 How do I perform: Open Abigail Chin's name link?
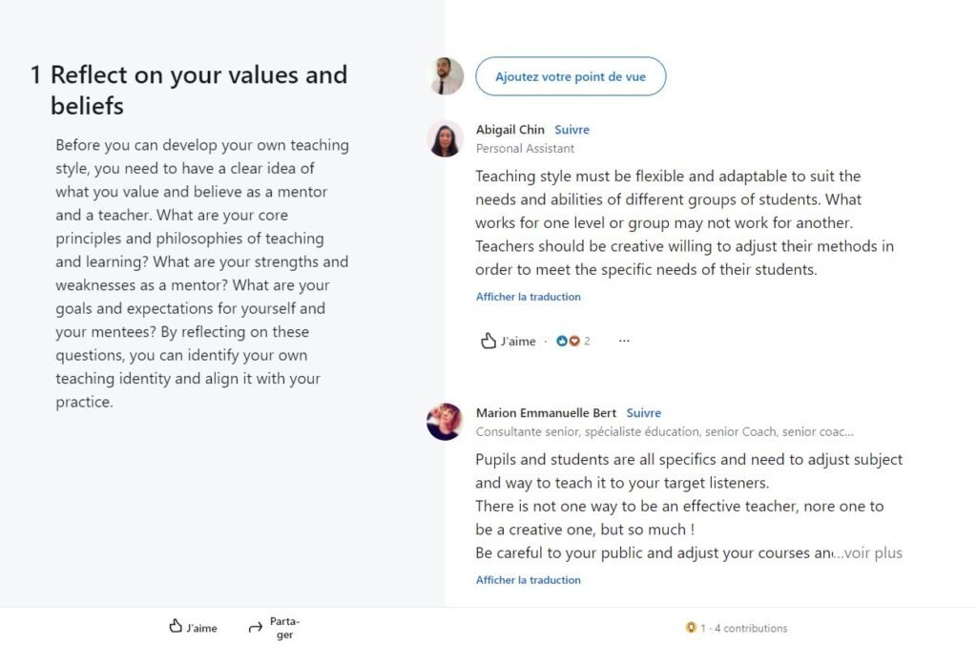point(509,130)
